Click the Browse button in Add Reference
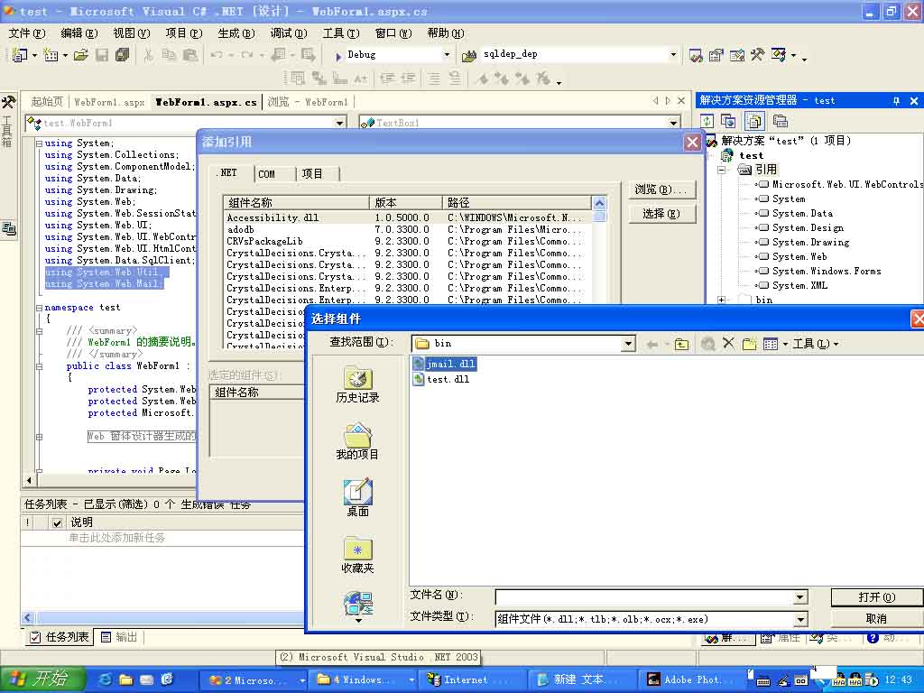 pos(661,189)
